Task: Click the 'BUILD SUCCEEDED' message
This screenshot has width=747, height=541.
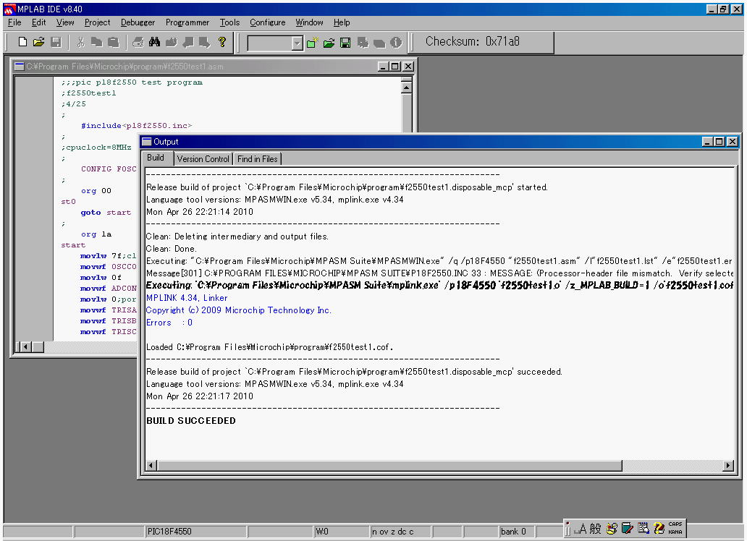Action: point(190,420)
